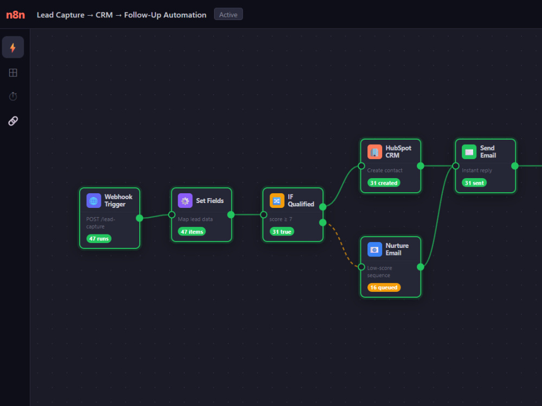This screenshot has width=542, height=406.
Task: Click the IF Qualified shuffle icon
Action: tap(277, 201)
